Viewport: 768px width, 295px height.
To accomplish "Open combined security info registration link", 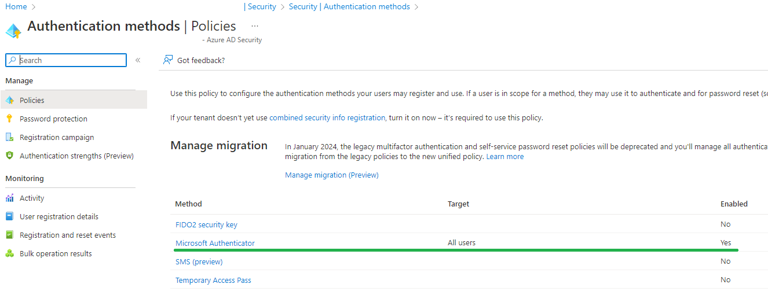I will [x=327, y=117].
